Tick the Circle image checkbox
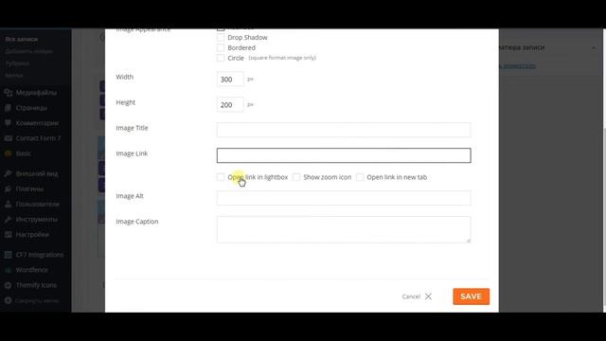The image size is (606, 341). [221, 58]
